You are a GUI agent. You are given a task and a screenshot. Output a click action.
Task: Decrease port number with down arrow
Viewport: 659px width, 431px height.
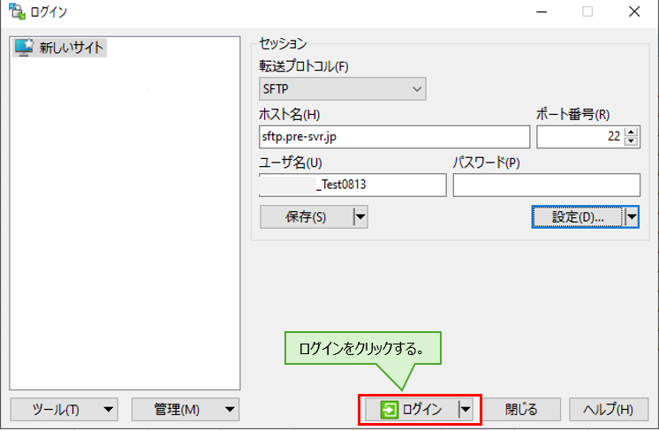point(631,141)
